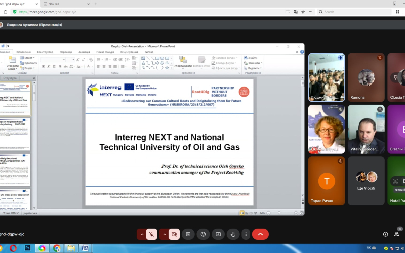Open the Розділ section dropdown

[x=27, y=68]
